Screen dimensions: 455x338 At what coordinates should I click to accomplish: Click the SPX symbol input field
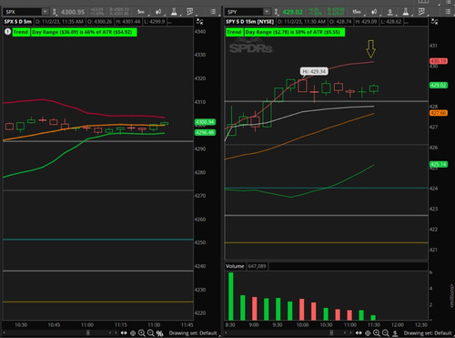22,12
